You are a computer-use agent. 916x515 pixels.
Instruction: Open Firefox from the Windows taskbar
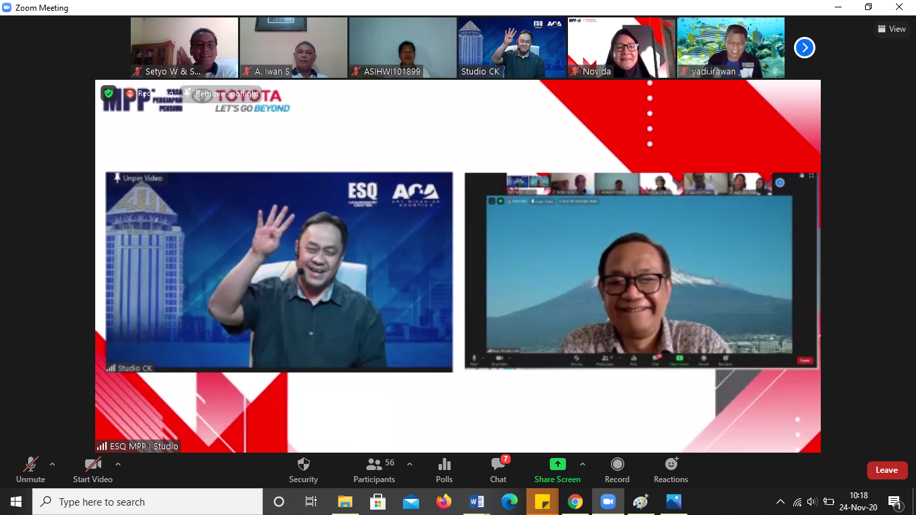click(x=443, y=502)
